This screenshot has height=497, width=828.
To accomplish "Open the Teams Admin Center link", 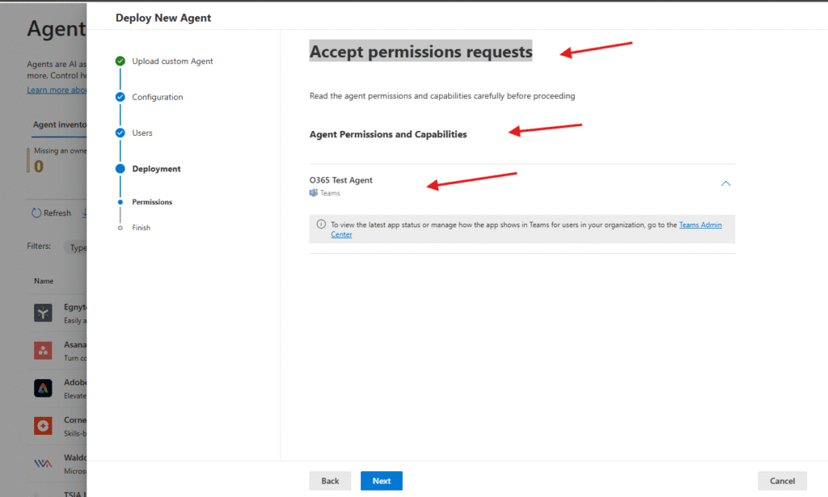I will (x=700, y=225).
